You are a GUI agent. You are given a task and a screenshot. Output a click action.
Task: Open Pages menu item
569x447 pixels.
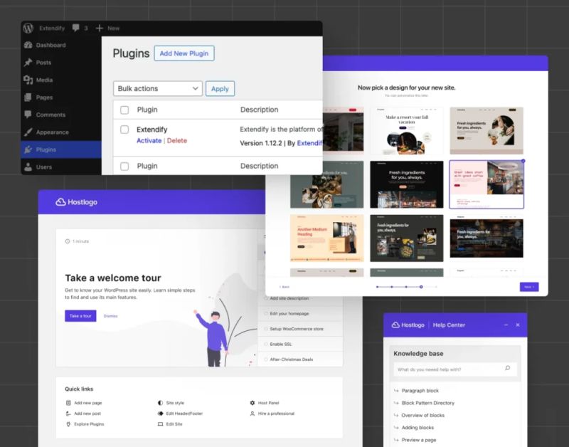61,98
